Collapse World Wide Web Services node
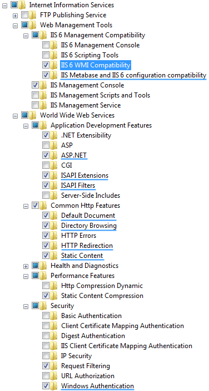209x391 pixels. [15, 116]
